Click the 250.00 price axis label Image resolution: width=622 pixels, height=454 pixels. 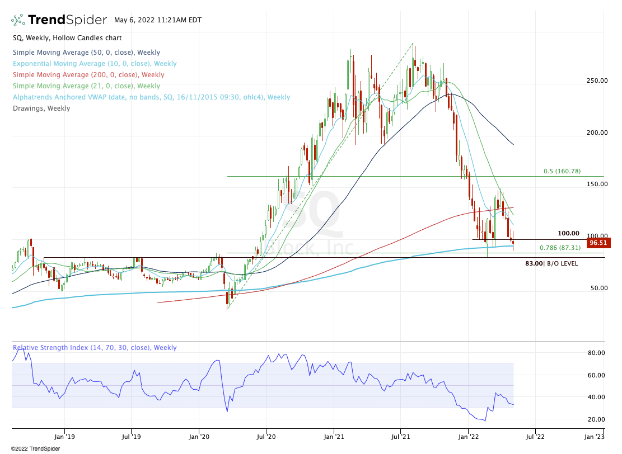pyautogui.click(x=597, y=81)
